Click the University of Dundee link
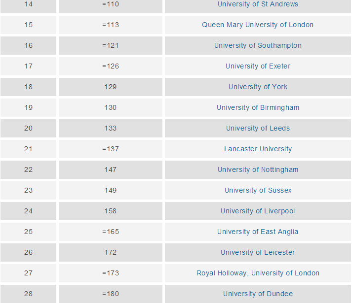 [x=258, y=294]
